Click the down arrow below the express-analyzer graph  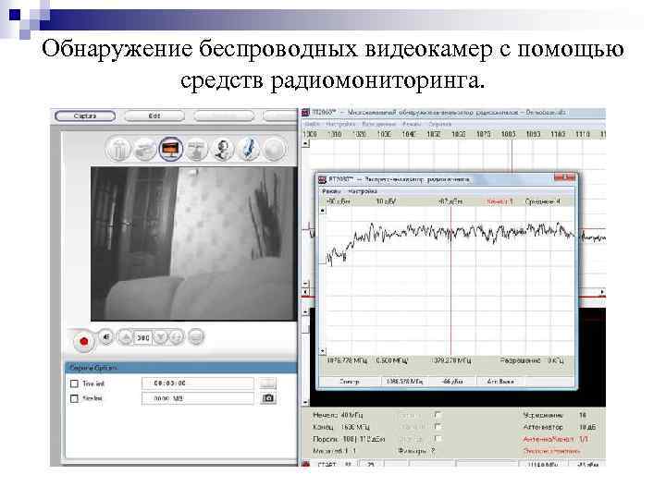[x=323, y=351]
